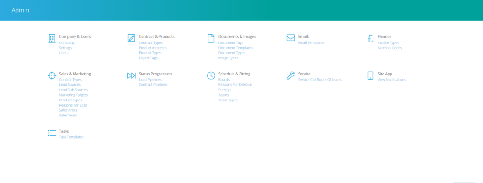Open Email Templates
The image size is (483, 183).
(311, 43)
